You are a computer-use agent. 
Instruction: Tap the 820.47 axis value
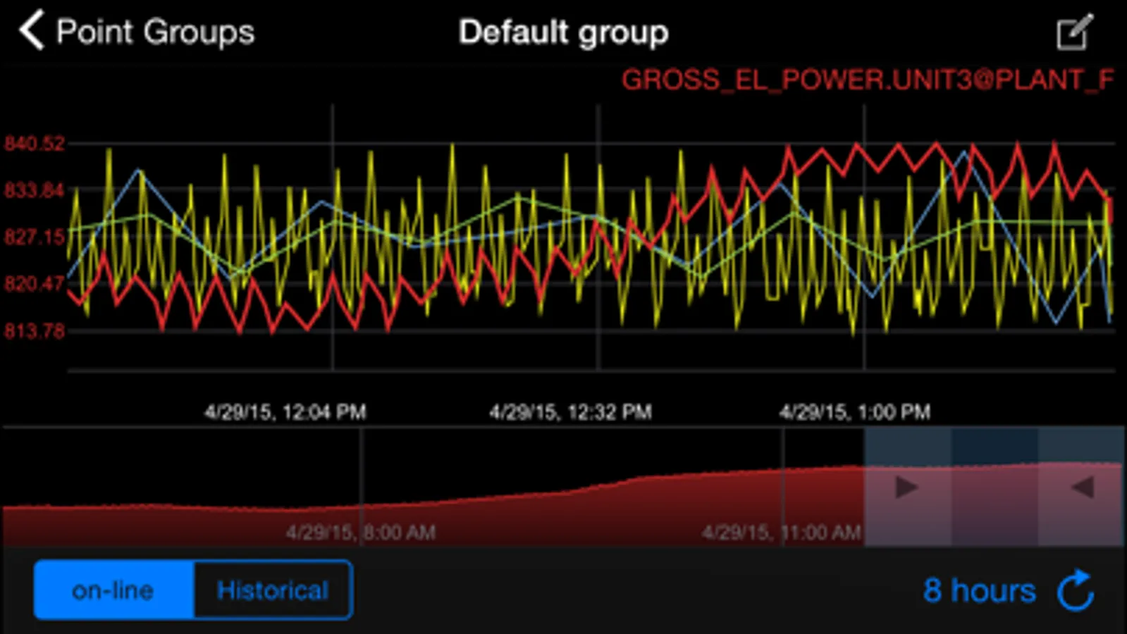[x=35, y=284]
